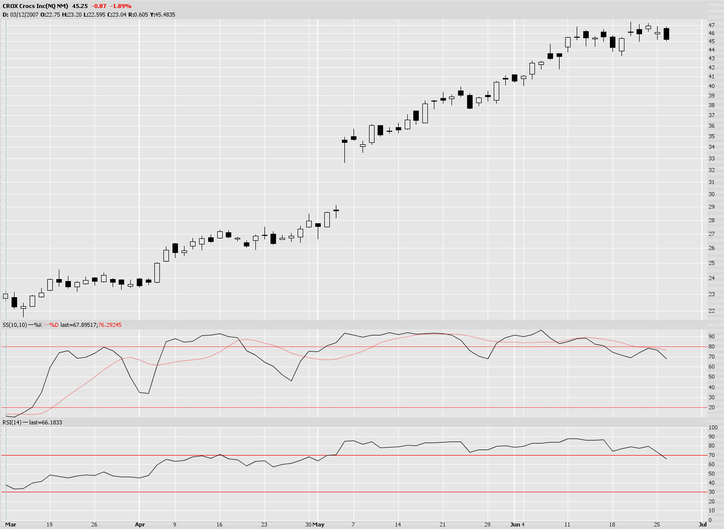The width and height of the screenshot is (724, 529).
Task: Click the red change value -0.87
Action: 99,6
